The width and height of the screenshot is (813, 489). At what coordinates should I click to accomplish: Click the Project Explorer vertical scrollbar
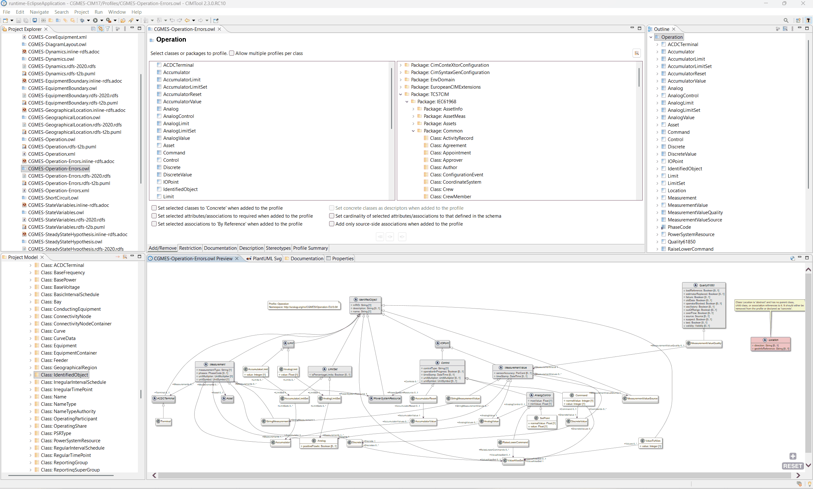(x=141, y=128)
